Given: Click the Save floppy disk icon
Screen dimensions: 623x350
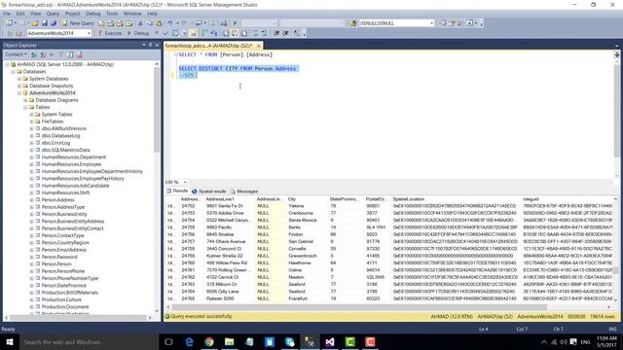Looking at the screenshot, I should pyautogui.click(x=45, y=23).
